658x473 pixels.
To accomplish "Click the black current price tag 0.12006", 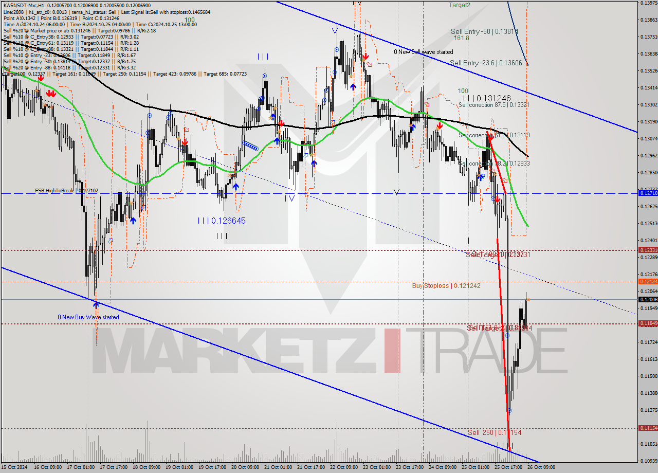I will point(647,299).
